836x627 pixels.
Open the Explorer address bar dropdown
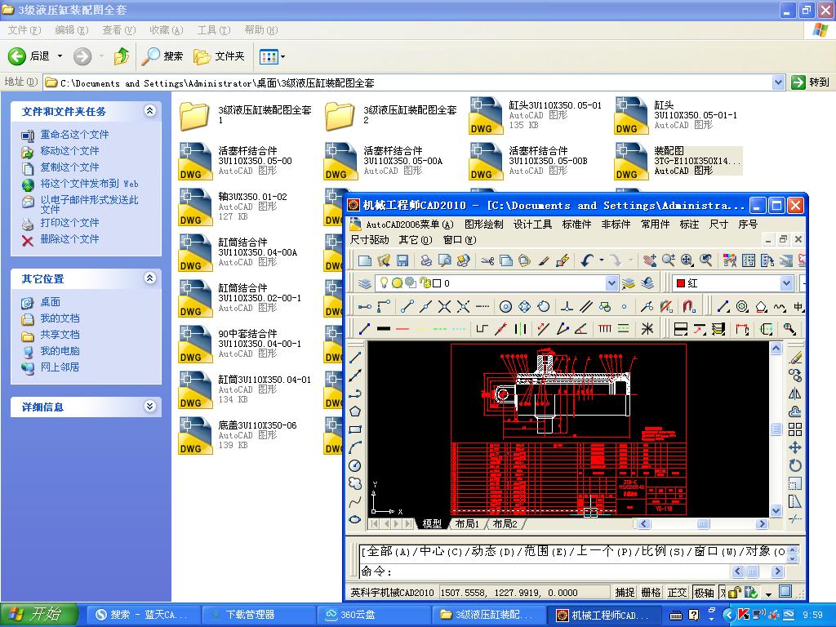click(778, 82)
